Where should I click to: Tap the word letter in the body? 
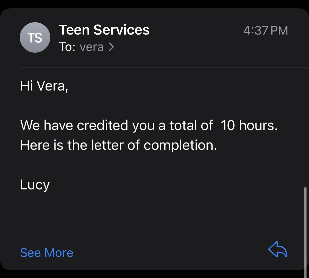107,145
